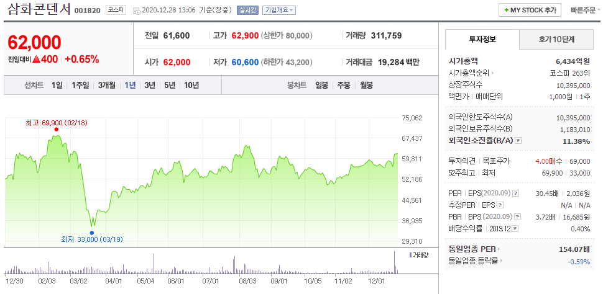Image resolution: width=603 pixels, height=294 pixels.
Task: Add stock via MY STOCK 추가 button
Action: tap(530, 11)
